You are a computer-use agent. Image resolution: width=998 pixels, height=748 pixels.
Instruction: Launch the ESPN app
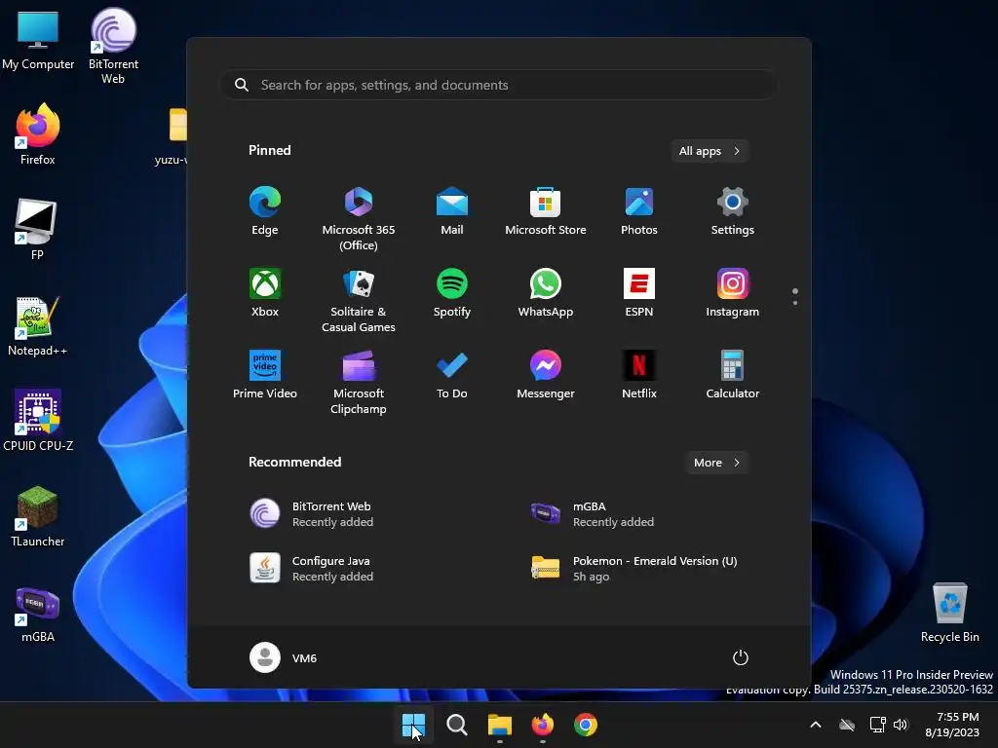tap(639, 293)
